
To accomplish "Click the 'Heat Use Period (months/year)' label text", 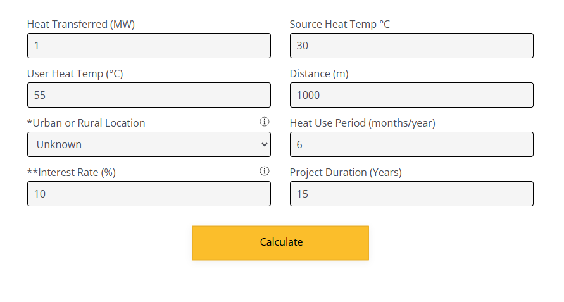I will 363,123.
